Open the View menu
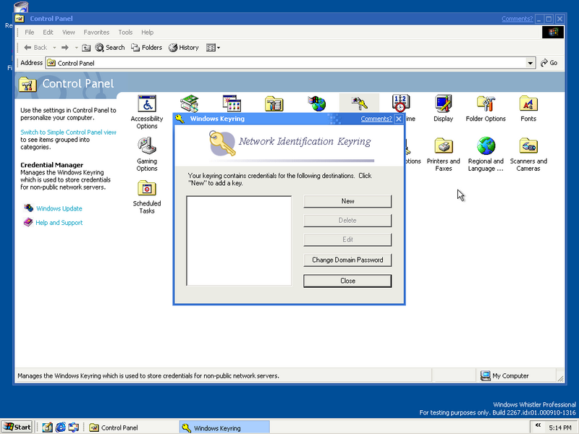The width and height of the screenshot is (579, 434). coord(68,33)
